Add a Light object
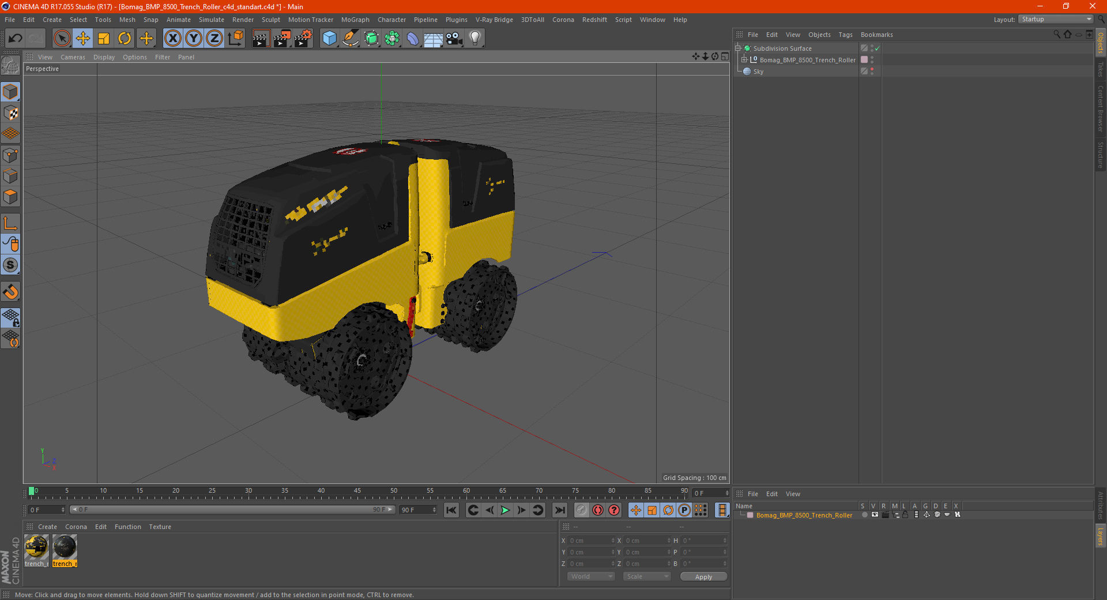 click(x=475, y=39)
